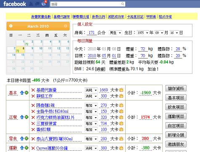Click the folder icon beside 1669 大卡
Viewport: 200px width, 152px height.
tap(121, 90)
